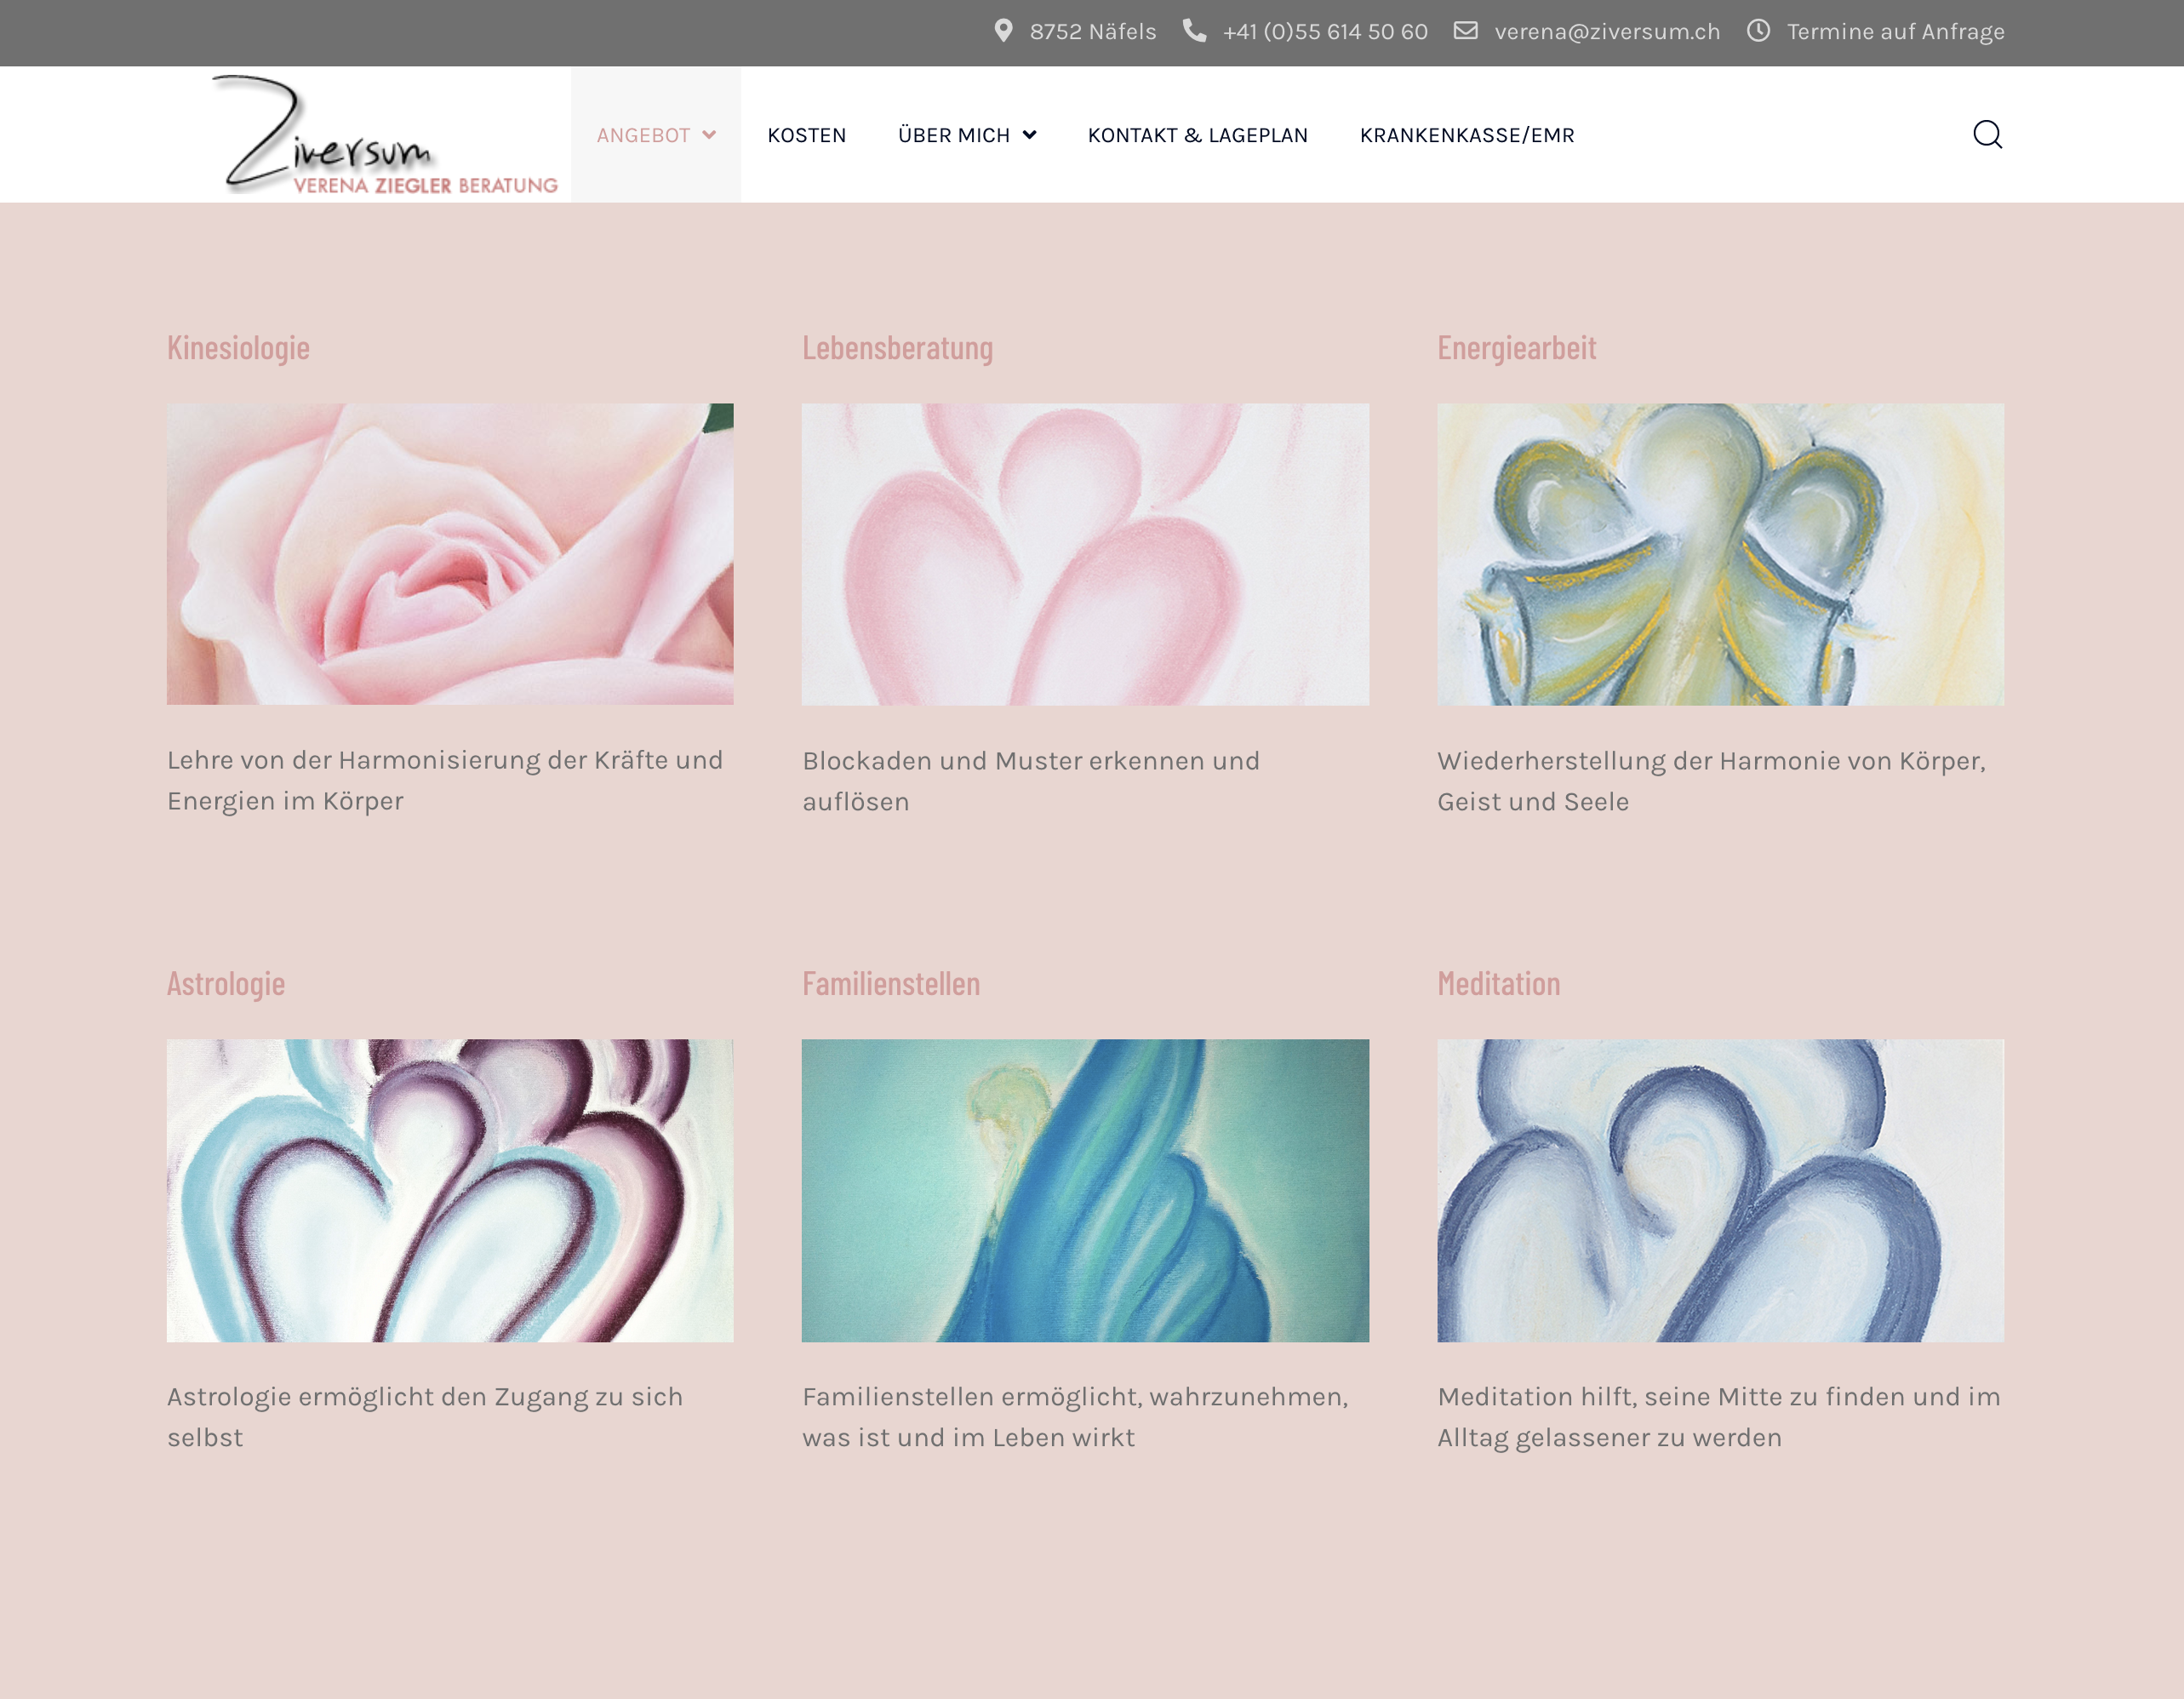This screenshot has height=1699, width=2184.
Task: Open the Krankenkasse/EMR page
Action: [x=1467, y=135]
